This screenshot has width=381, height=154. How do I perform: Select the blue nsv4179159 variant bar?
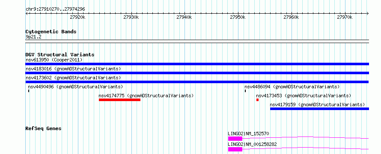[319, 109]
